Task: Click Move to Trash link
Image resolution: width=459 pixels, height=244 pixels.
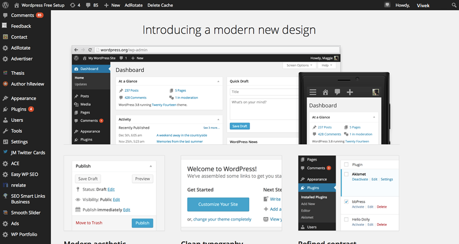Action: pyautogui.click(x=89, y=223)
